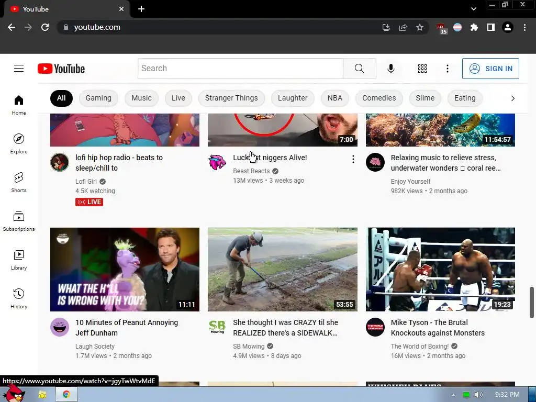536x402 pixels.
Task: Open SB Mowing channel avatar
Action: (x=217, y=327)
